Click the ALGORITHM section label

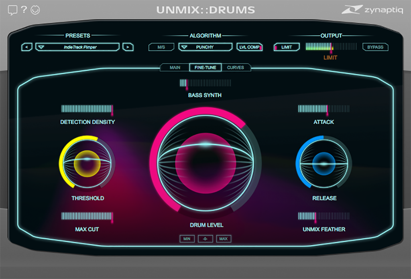(205, 36)
